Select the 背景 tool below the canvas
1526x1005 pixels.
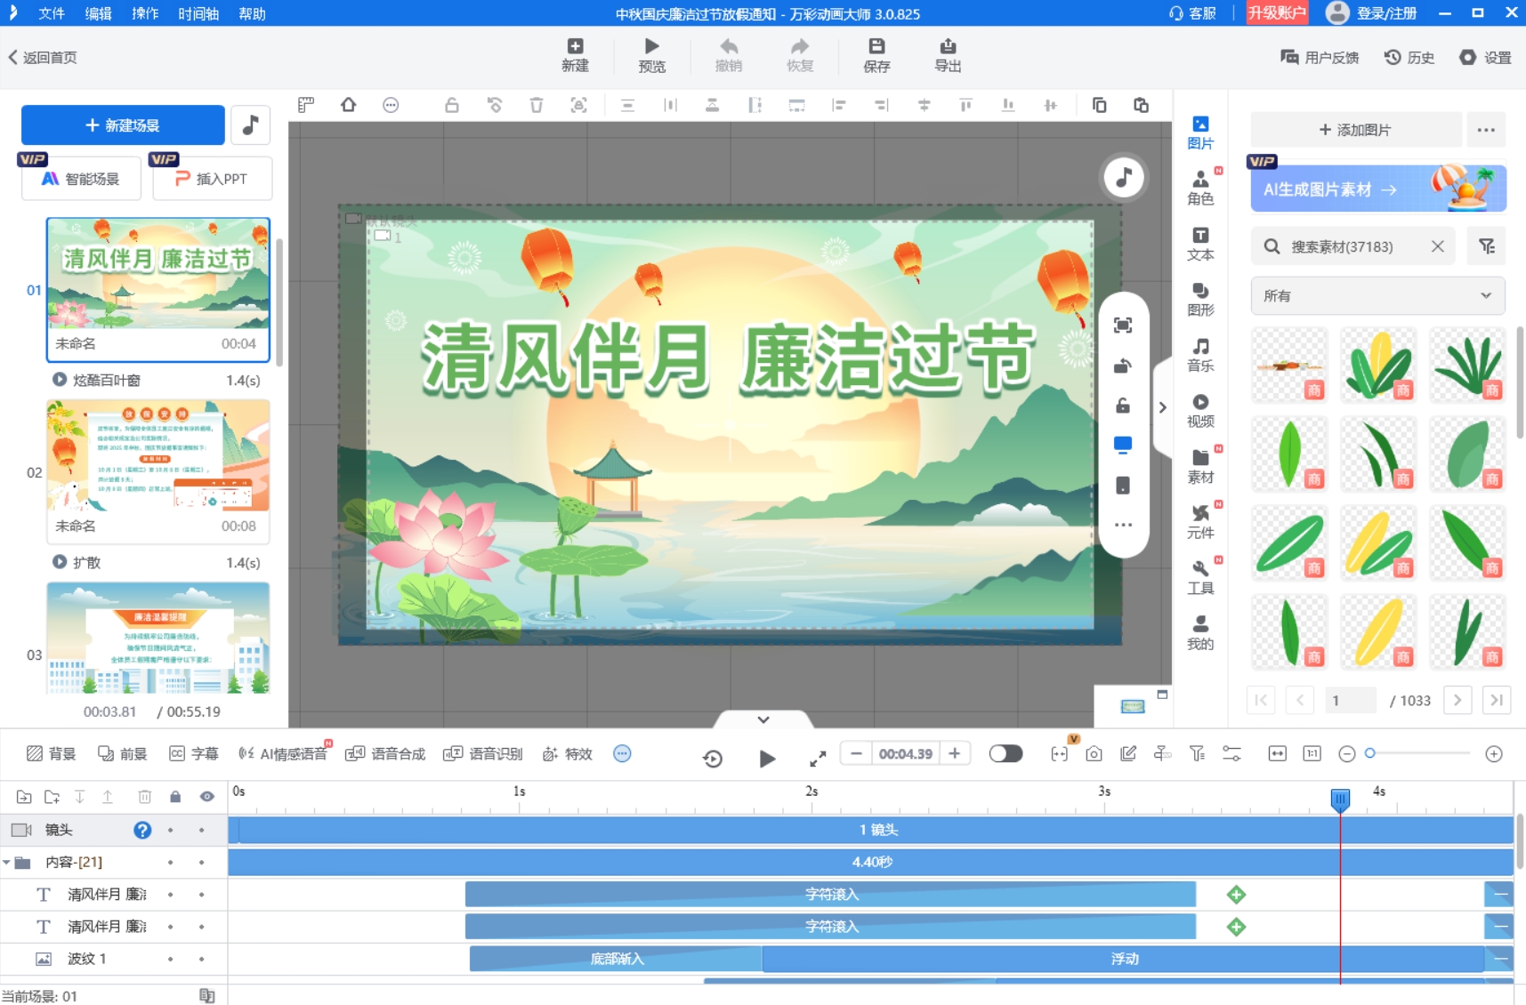51,753
